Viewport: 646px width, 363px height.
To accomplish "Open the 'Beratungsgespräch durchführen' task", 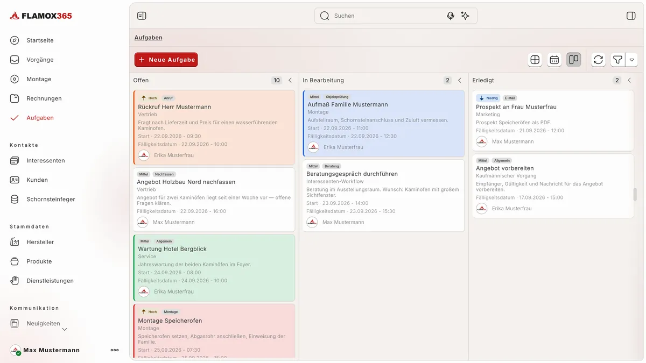I will [x=384, y=196].
